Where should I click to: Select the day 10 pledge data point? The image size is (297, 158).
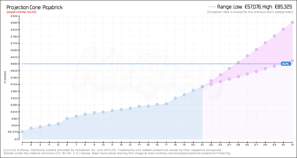coord(103,112)
